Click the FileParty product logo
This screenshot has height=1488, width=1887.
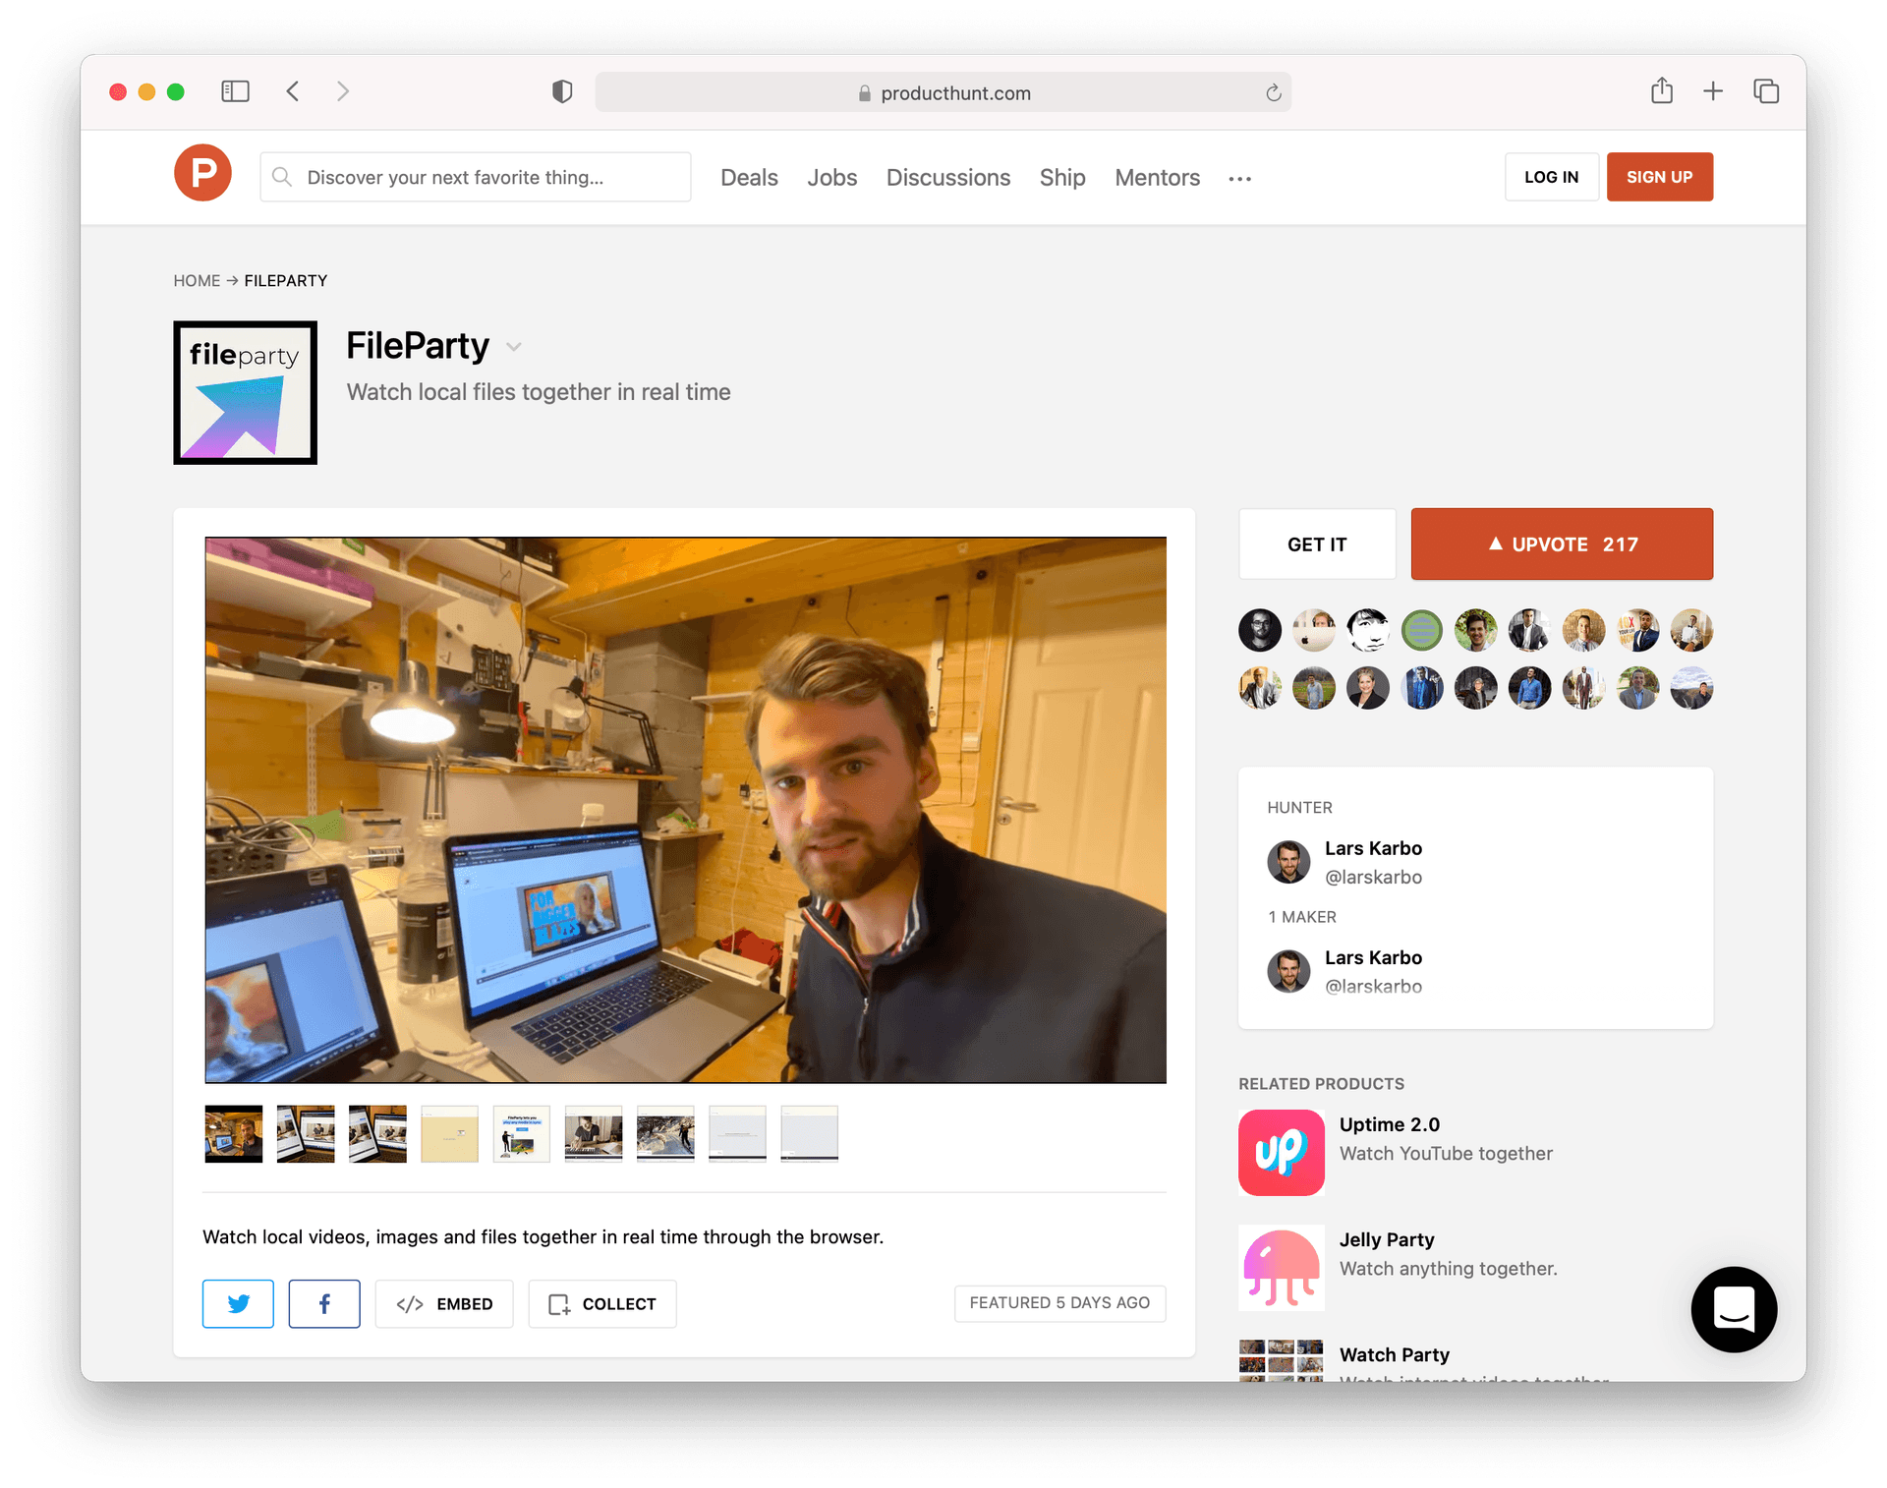click(x=246, y=392)
